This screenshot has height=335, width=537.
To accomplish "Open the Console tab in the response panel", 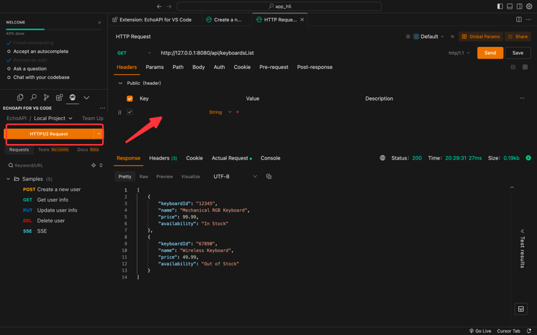I will (x=271, y=158).
